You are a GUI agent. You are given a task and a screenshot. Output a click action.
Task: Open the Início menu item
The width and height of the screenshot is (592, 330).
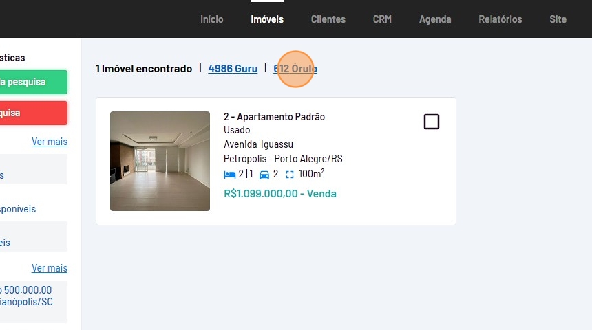[212, 19]
